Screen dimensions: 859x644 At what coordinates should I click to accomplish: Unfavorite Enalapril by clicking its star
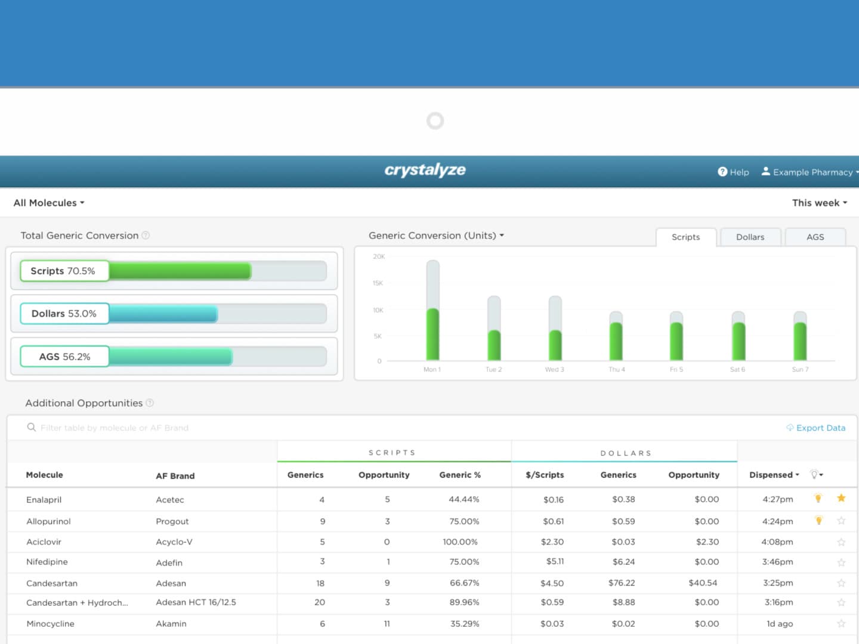841,498
